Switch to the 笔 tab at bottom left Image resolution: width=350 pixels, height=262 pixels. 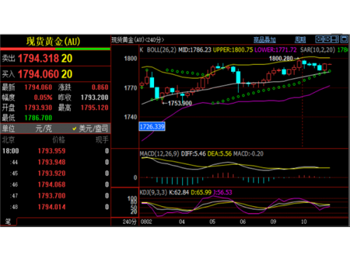pyautogui.click(x=8, y=221)
